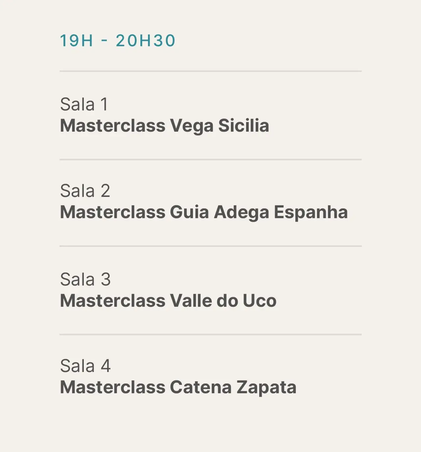Select the Sala 1 label
The image size is (421, 452).
[84, 104]
